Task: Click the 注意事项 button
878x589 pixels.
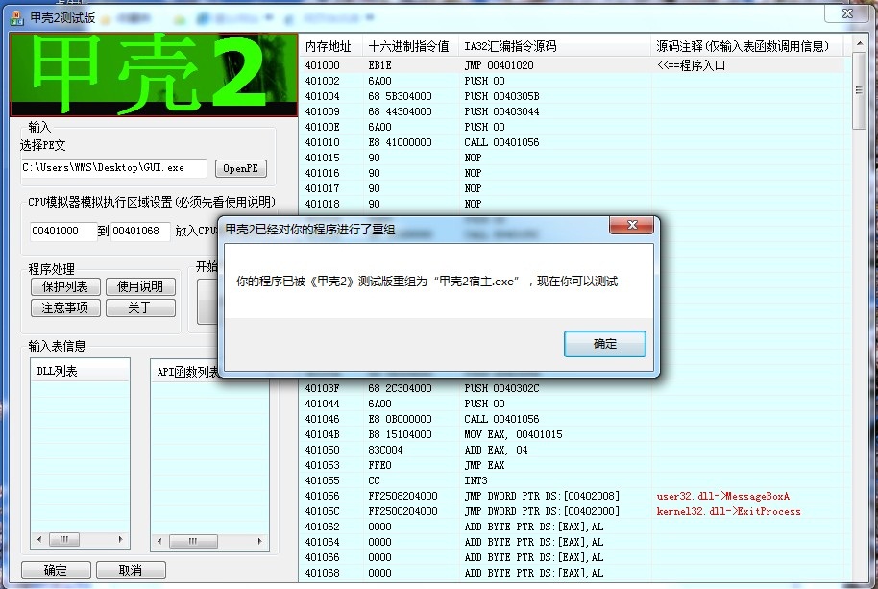Action: pos(65,307)
